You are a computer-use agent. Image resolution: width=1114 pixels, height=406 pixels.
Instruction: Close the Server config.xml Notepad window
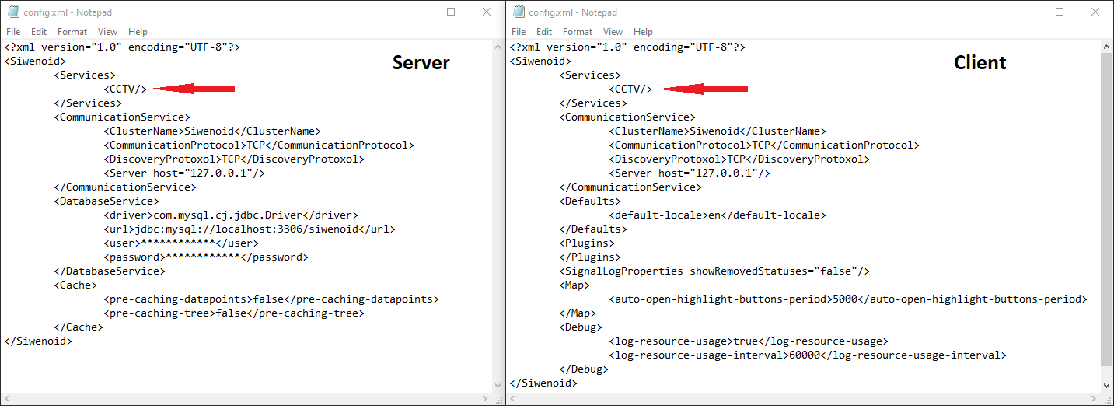pyautogui.click(x=487, y=12)
